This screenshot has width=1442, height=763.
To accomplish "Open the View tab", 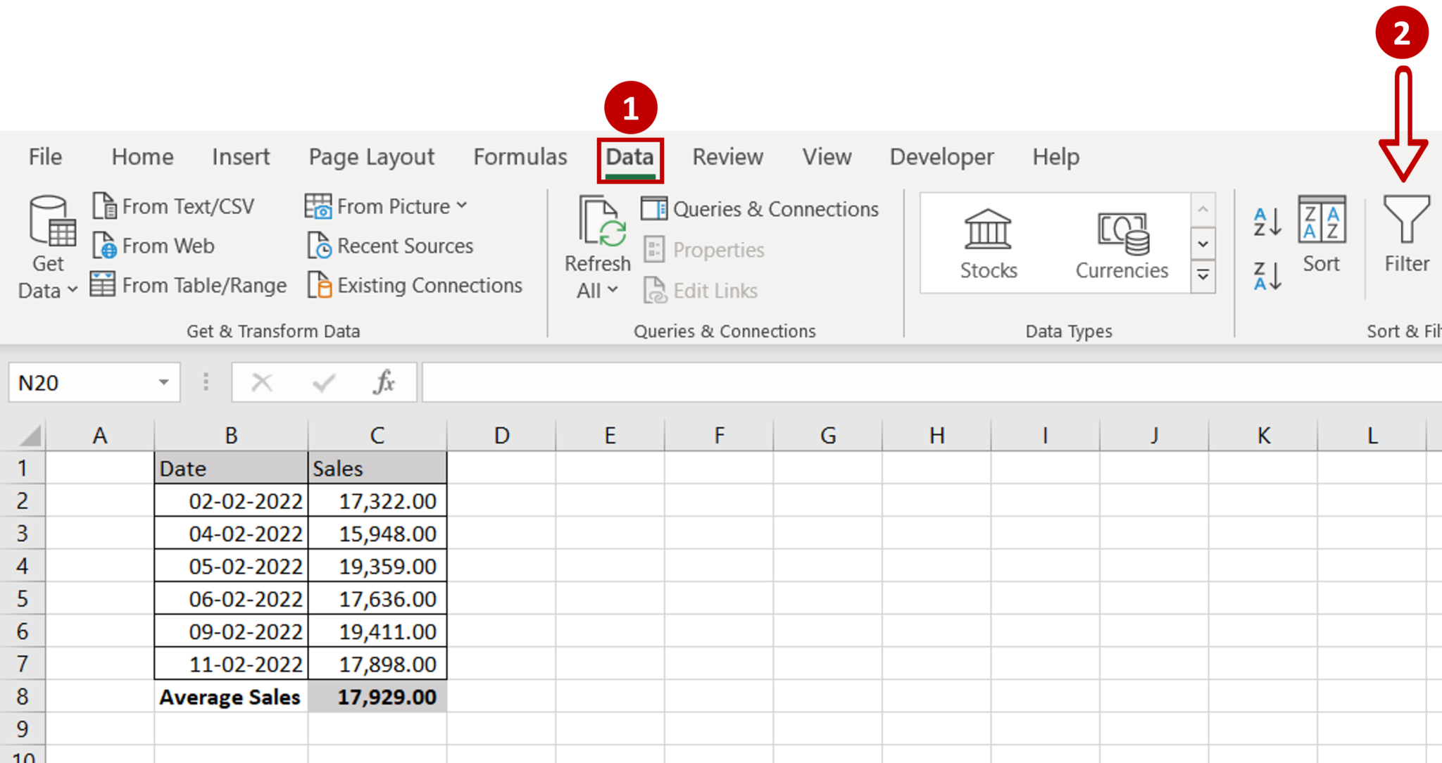I will point(827,156).
